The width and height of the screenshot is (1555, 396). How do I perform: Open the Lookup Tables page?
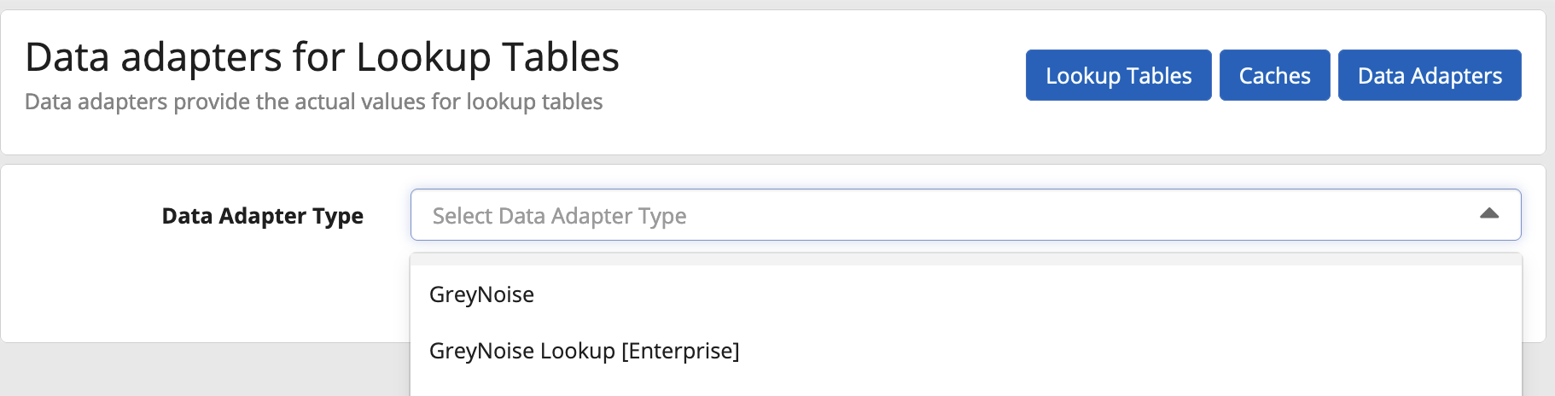pyautogui.click(x=1118, y=75)
